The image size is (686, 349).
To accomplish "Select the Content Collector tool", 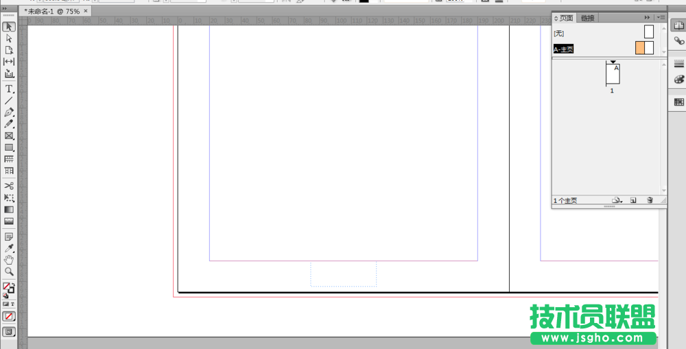I will (x=9, y=73).
